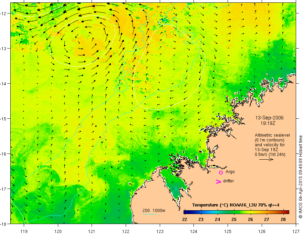Click the temperature color bar at 26 degrees
The height and width of the screenshot is (234, 303).
[250, 212]
